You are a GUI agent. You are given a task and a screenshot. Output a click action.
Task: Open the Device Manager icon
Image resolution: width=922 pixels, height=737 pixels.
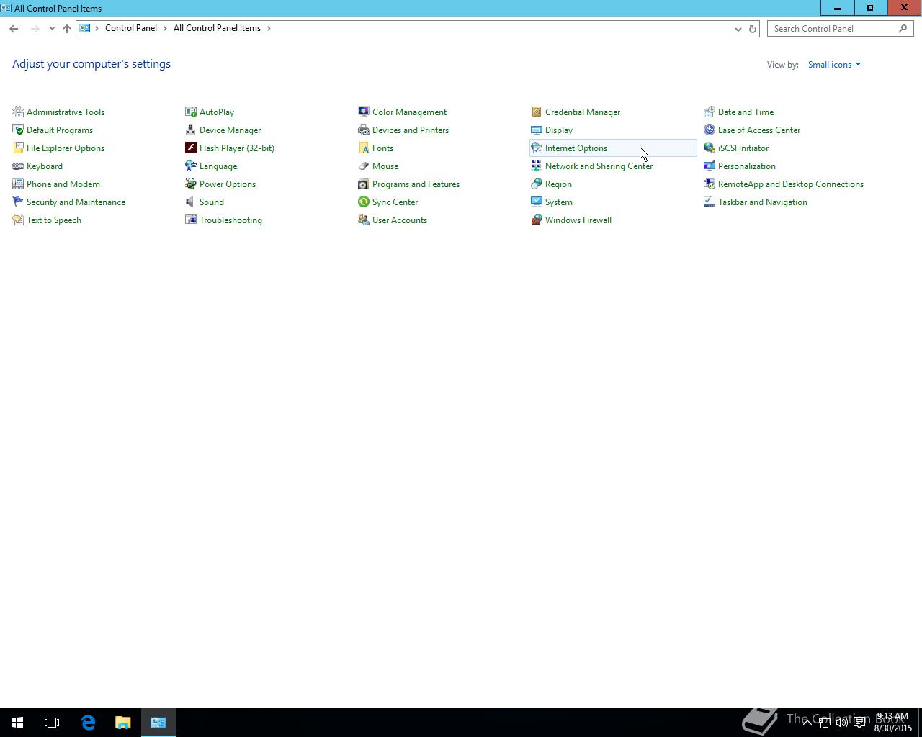191,130
